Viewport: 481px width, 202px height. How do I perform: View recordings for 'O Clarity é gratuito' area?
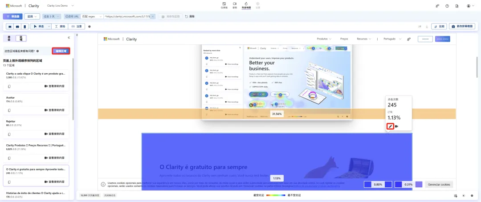pos(55,182)
